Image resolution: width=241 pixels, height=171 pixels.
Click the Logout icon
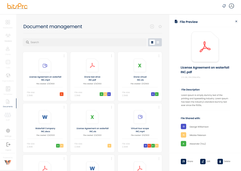[x=8, y=144]
